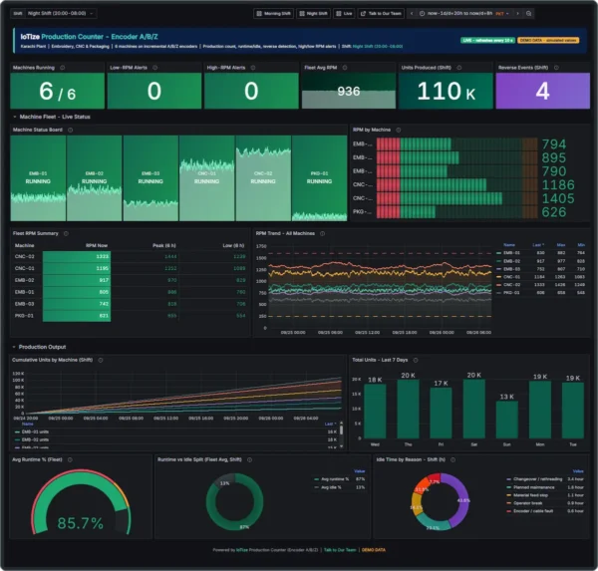Toggle PKG-01 series in RPM Trend legend

pos(511,293)
